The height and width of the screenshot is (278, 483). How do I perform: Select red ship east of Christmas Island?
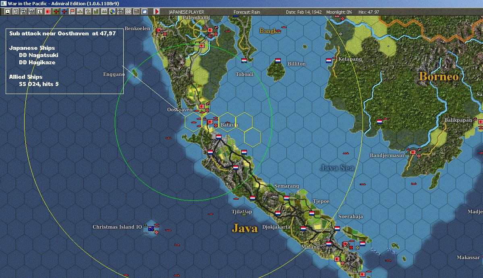coord(168,229)
